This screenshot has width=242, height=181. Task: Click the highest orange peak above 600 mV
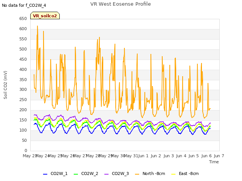click(37, 26)
